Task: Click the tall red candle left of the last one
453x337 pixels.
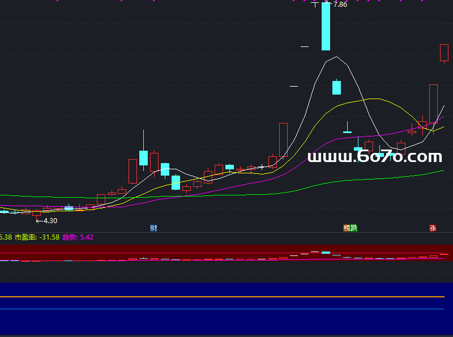Action: tap(433, 103)
